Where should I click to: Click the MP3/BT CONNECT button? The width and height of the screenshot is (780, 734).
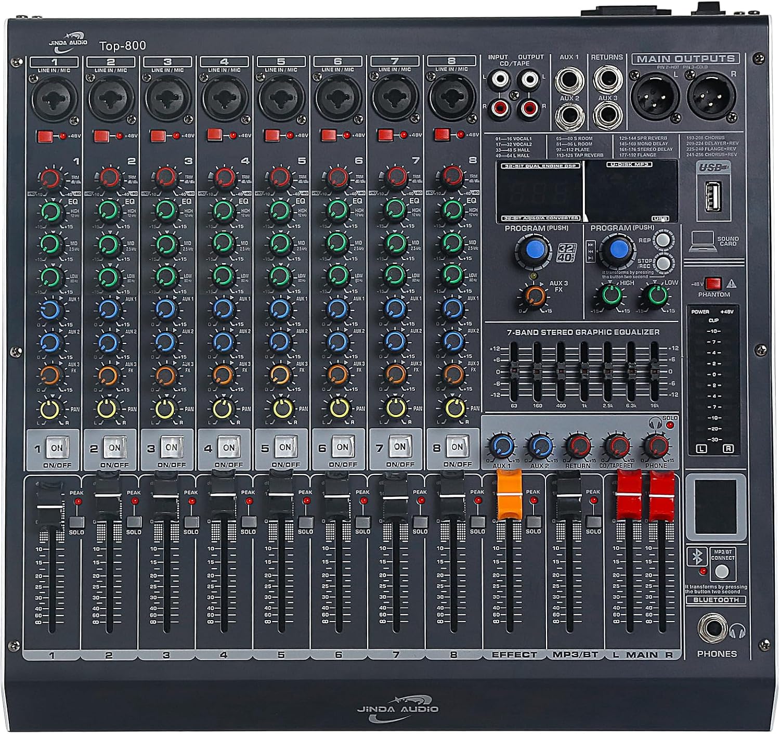click(722, 572)
